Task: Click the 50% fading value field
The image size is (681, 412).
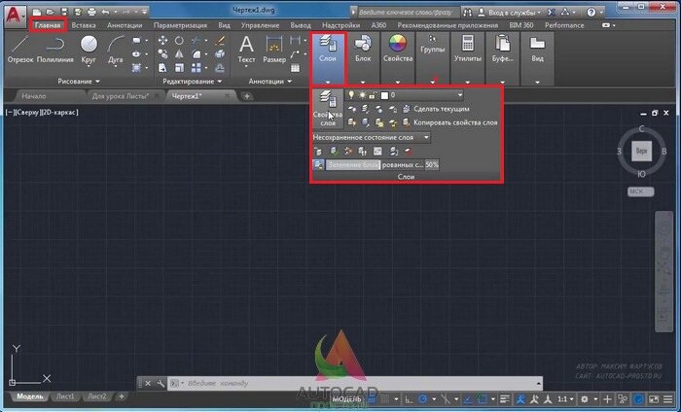Action: (432, 165)
